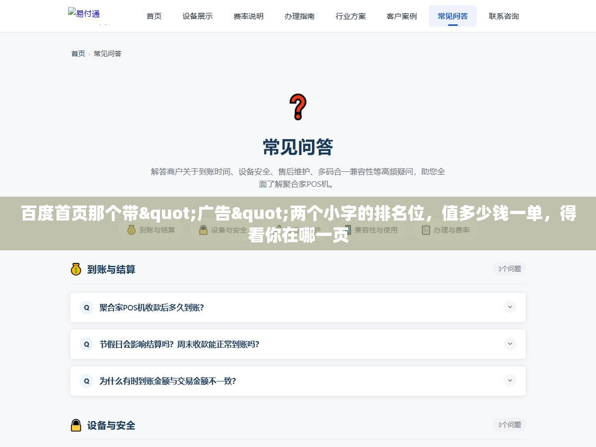596x447 pixels.
Task: Select the 办理与费率 category chip
Action: (x=446, y=230)
